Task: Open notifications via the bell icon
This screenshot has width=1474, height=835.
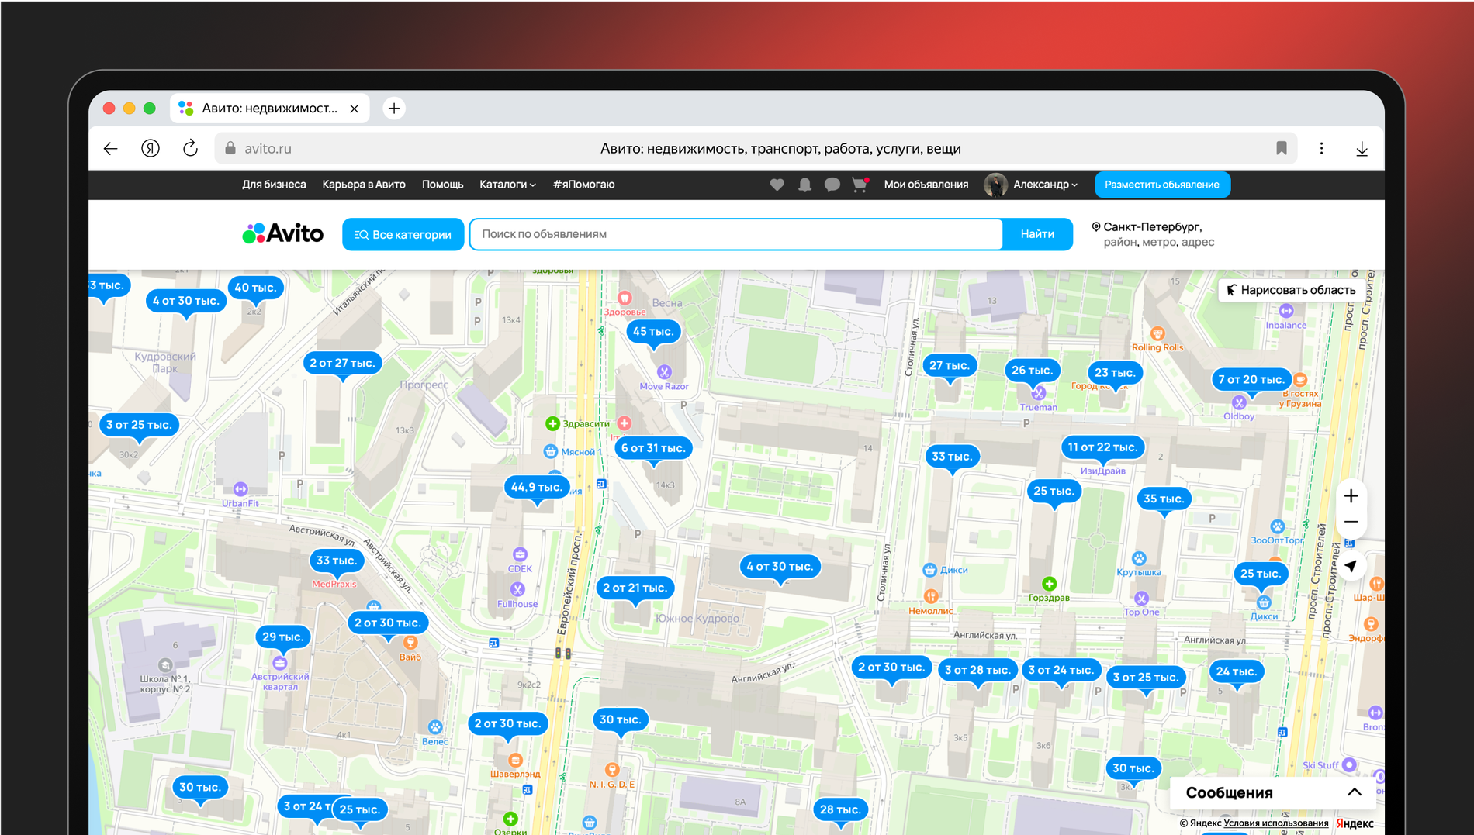Action: (804, 185)
